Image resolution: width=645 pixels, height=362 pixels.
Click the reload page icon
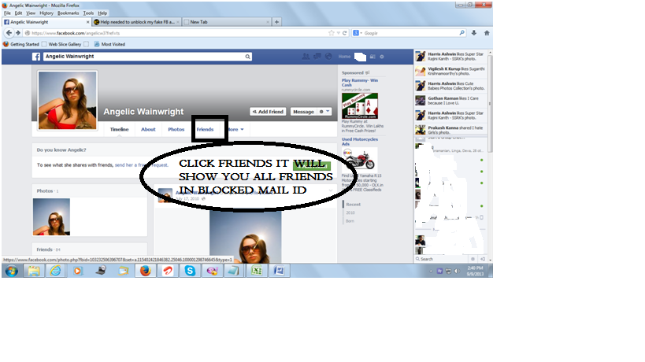345,33
